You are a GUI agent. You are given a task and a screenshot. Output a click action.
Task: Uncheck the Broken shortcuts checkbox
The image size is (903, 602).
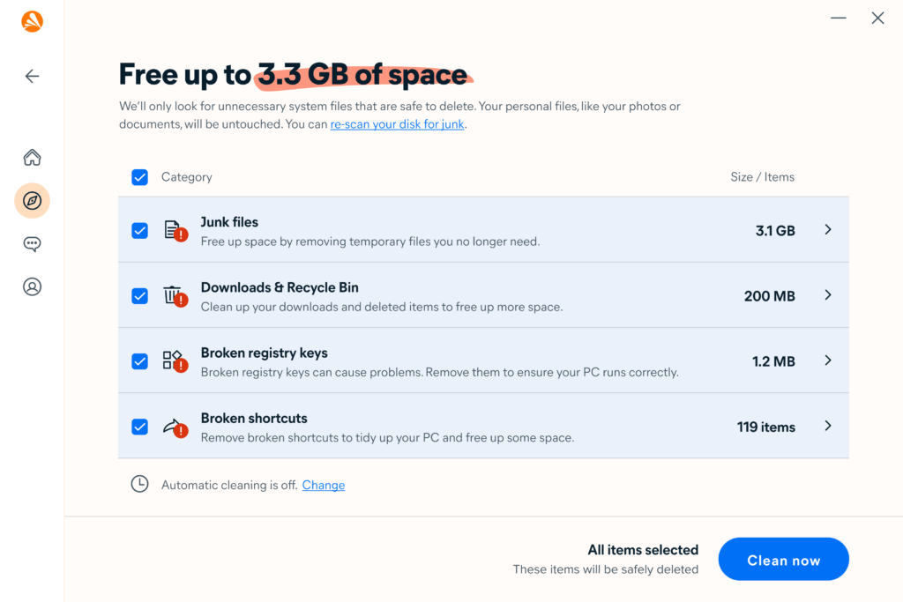pos(139,426)
